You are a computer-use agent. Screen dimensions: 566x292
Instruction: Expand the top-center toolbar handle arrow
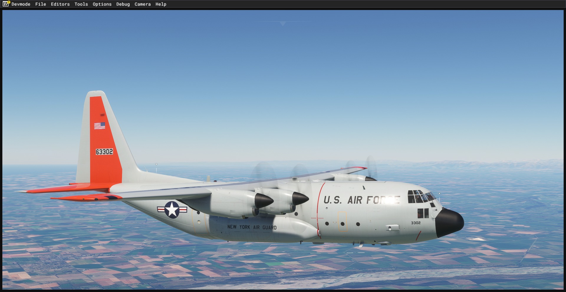(x=283, y=24)
